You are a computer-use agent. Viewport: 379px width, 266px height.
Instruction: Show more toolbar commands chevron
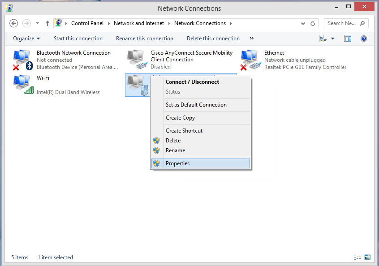point(251,39)
